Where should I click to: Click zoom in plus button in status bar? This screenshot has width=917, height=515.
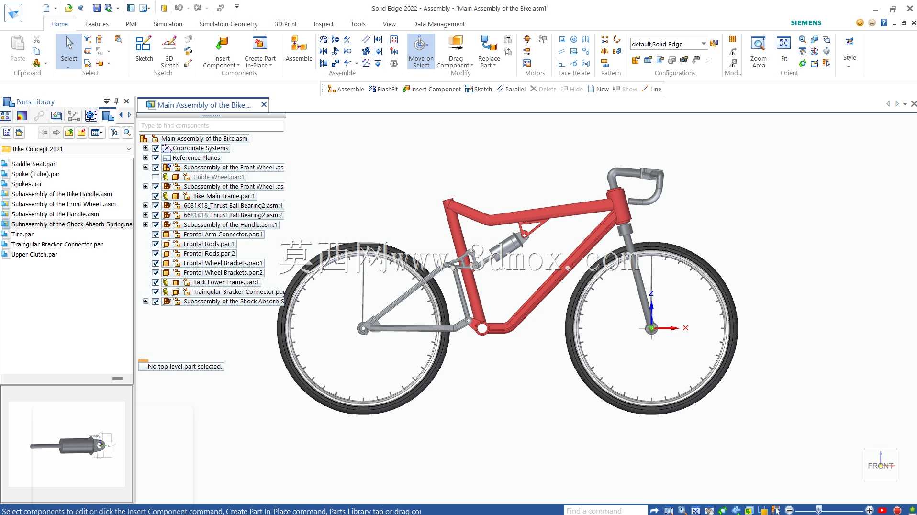coord(870,510)
